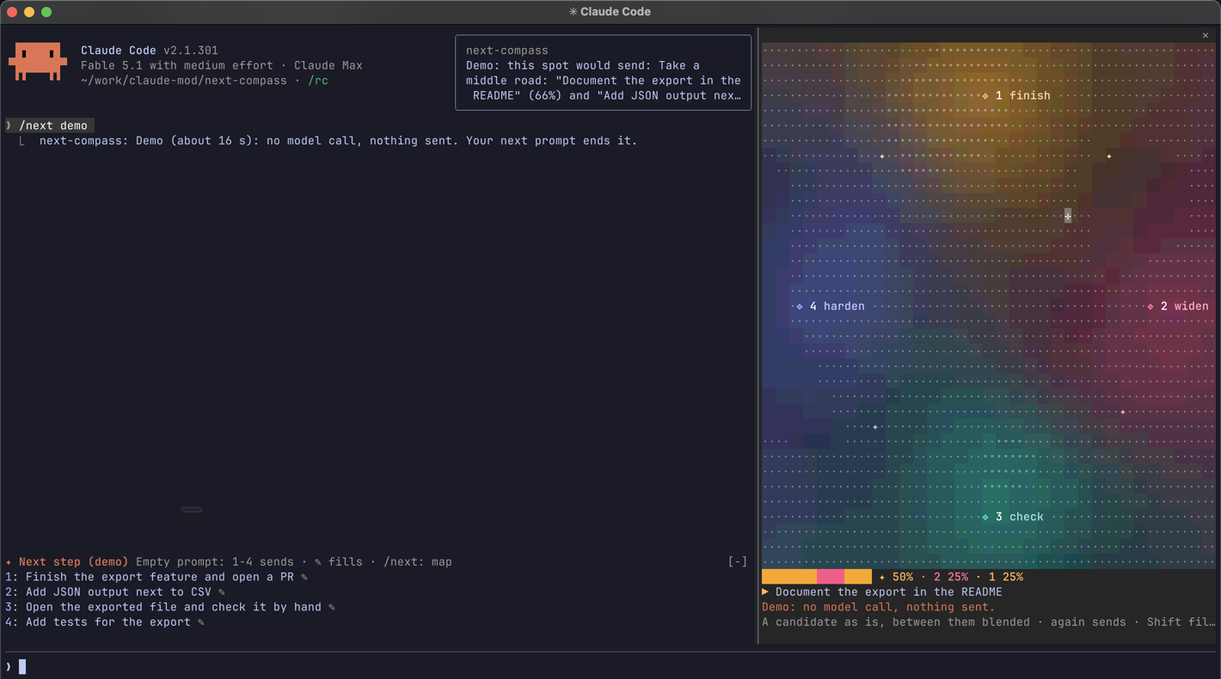Click the blue sparkle star between harden and check

tap(875, 427)
